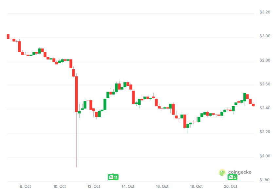Click the 8 Oct date label
Screen dimensions: 277x194
point(26,186)
